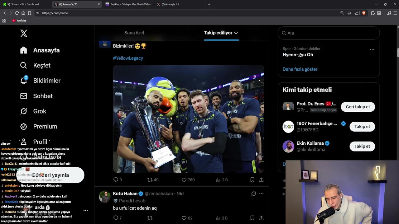The image size is (399, 224).
Task: Go forward in browser history
Action: click(10, 13)
